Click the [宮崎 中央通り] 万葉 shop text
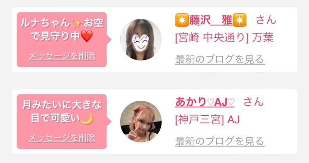The image size is (309, 163). tap(224, 37)
